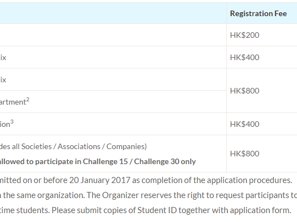
Task: Click the superscript 3 footnote marker
Action: click(12, 122)
